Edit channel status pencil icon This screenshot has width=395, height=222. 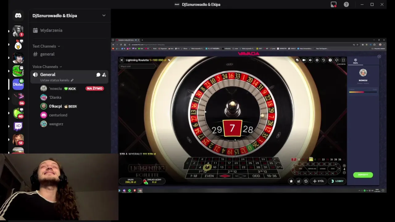tap(72, 80)
